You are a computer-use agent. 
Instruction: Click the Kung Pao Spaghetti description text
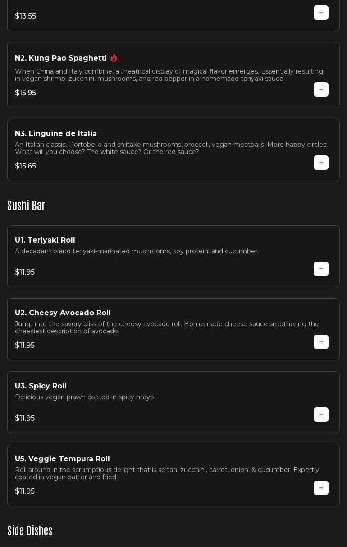click(169, 75)
